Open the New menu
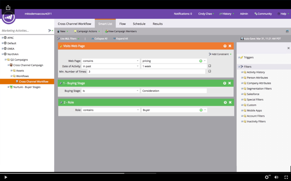Screen dimensions: 291x181 click(63, 31)
